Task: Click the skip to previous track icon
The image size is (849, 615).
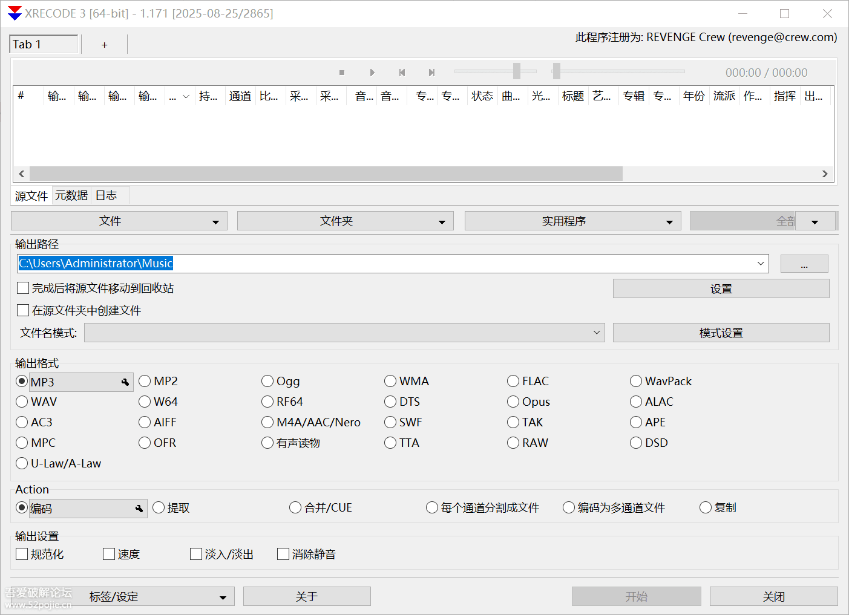Action: (402, 72)
